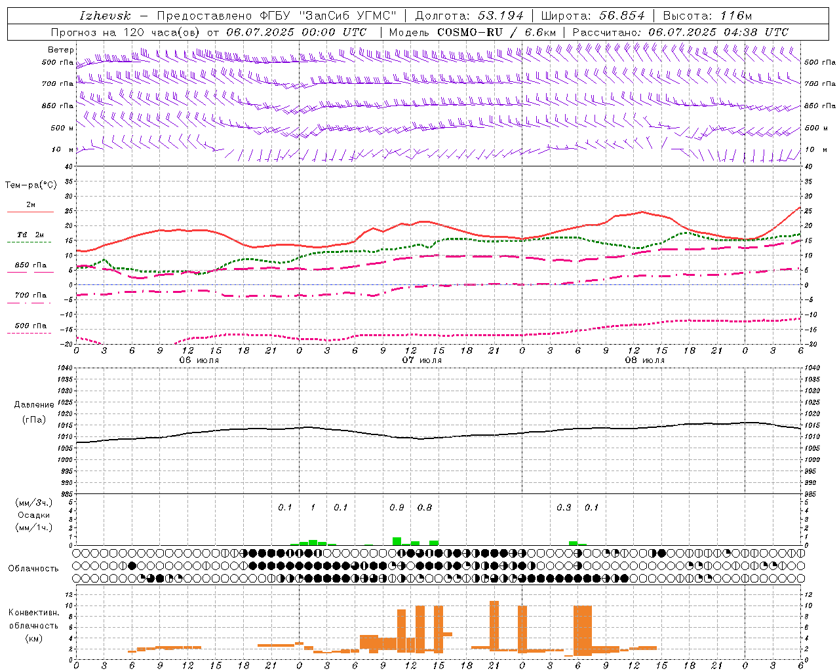Click the model name "COSMO-RU / 6.6км"

coord(497,32)
